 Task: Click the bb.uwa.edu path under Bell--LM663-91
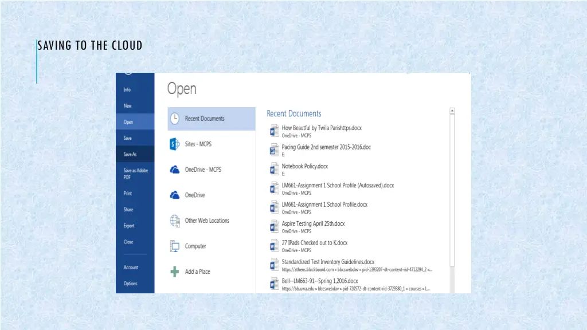point(355,289)
